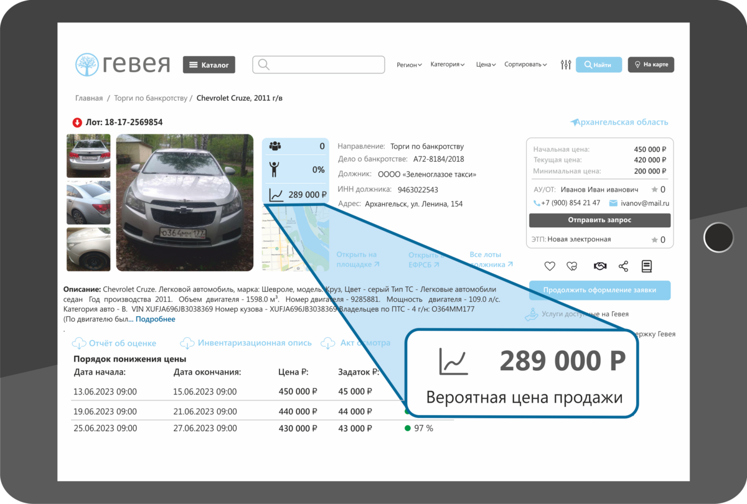The image size is (747, 504).
Task: Click end date 27.06.2023 09:00
Action: point(205,429)
